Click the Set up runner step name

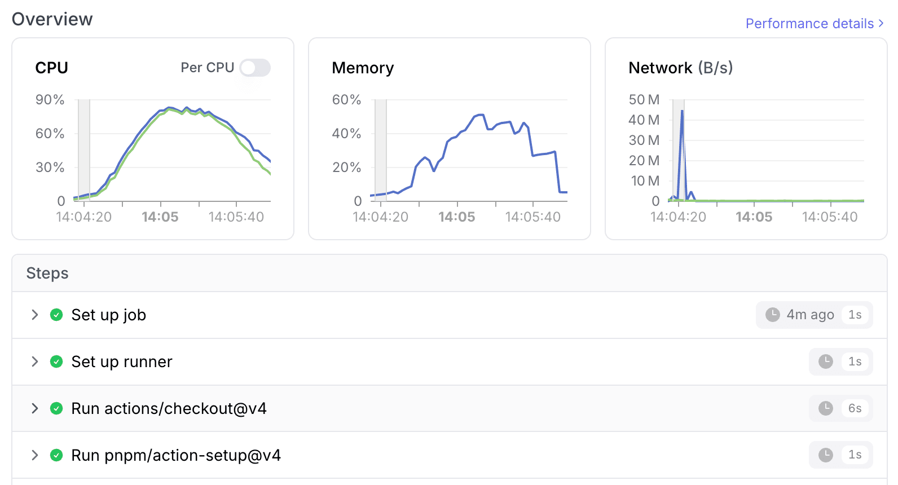[x=122, y=361]
